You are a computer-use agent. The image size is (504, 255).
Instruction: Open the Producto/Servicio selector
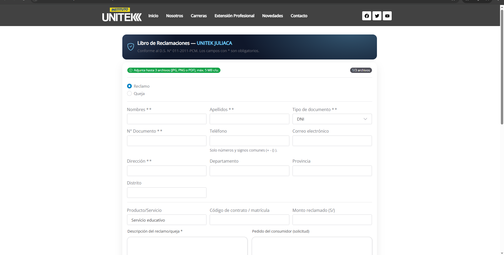tap(167, 220)
